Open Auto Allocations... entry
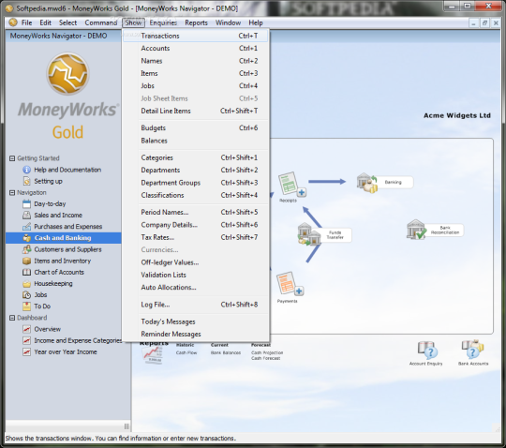The width and height of the screenshot is (506, 448). (196, 288)
